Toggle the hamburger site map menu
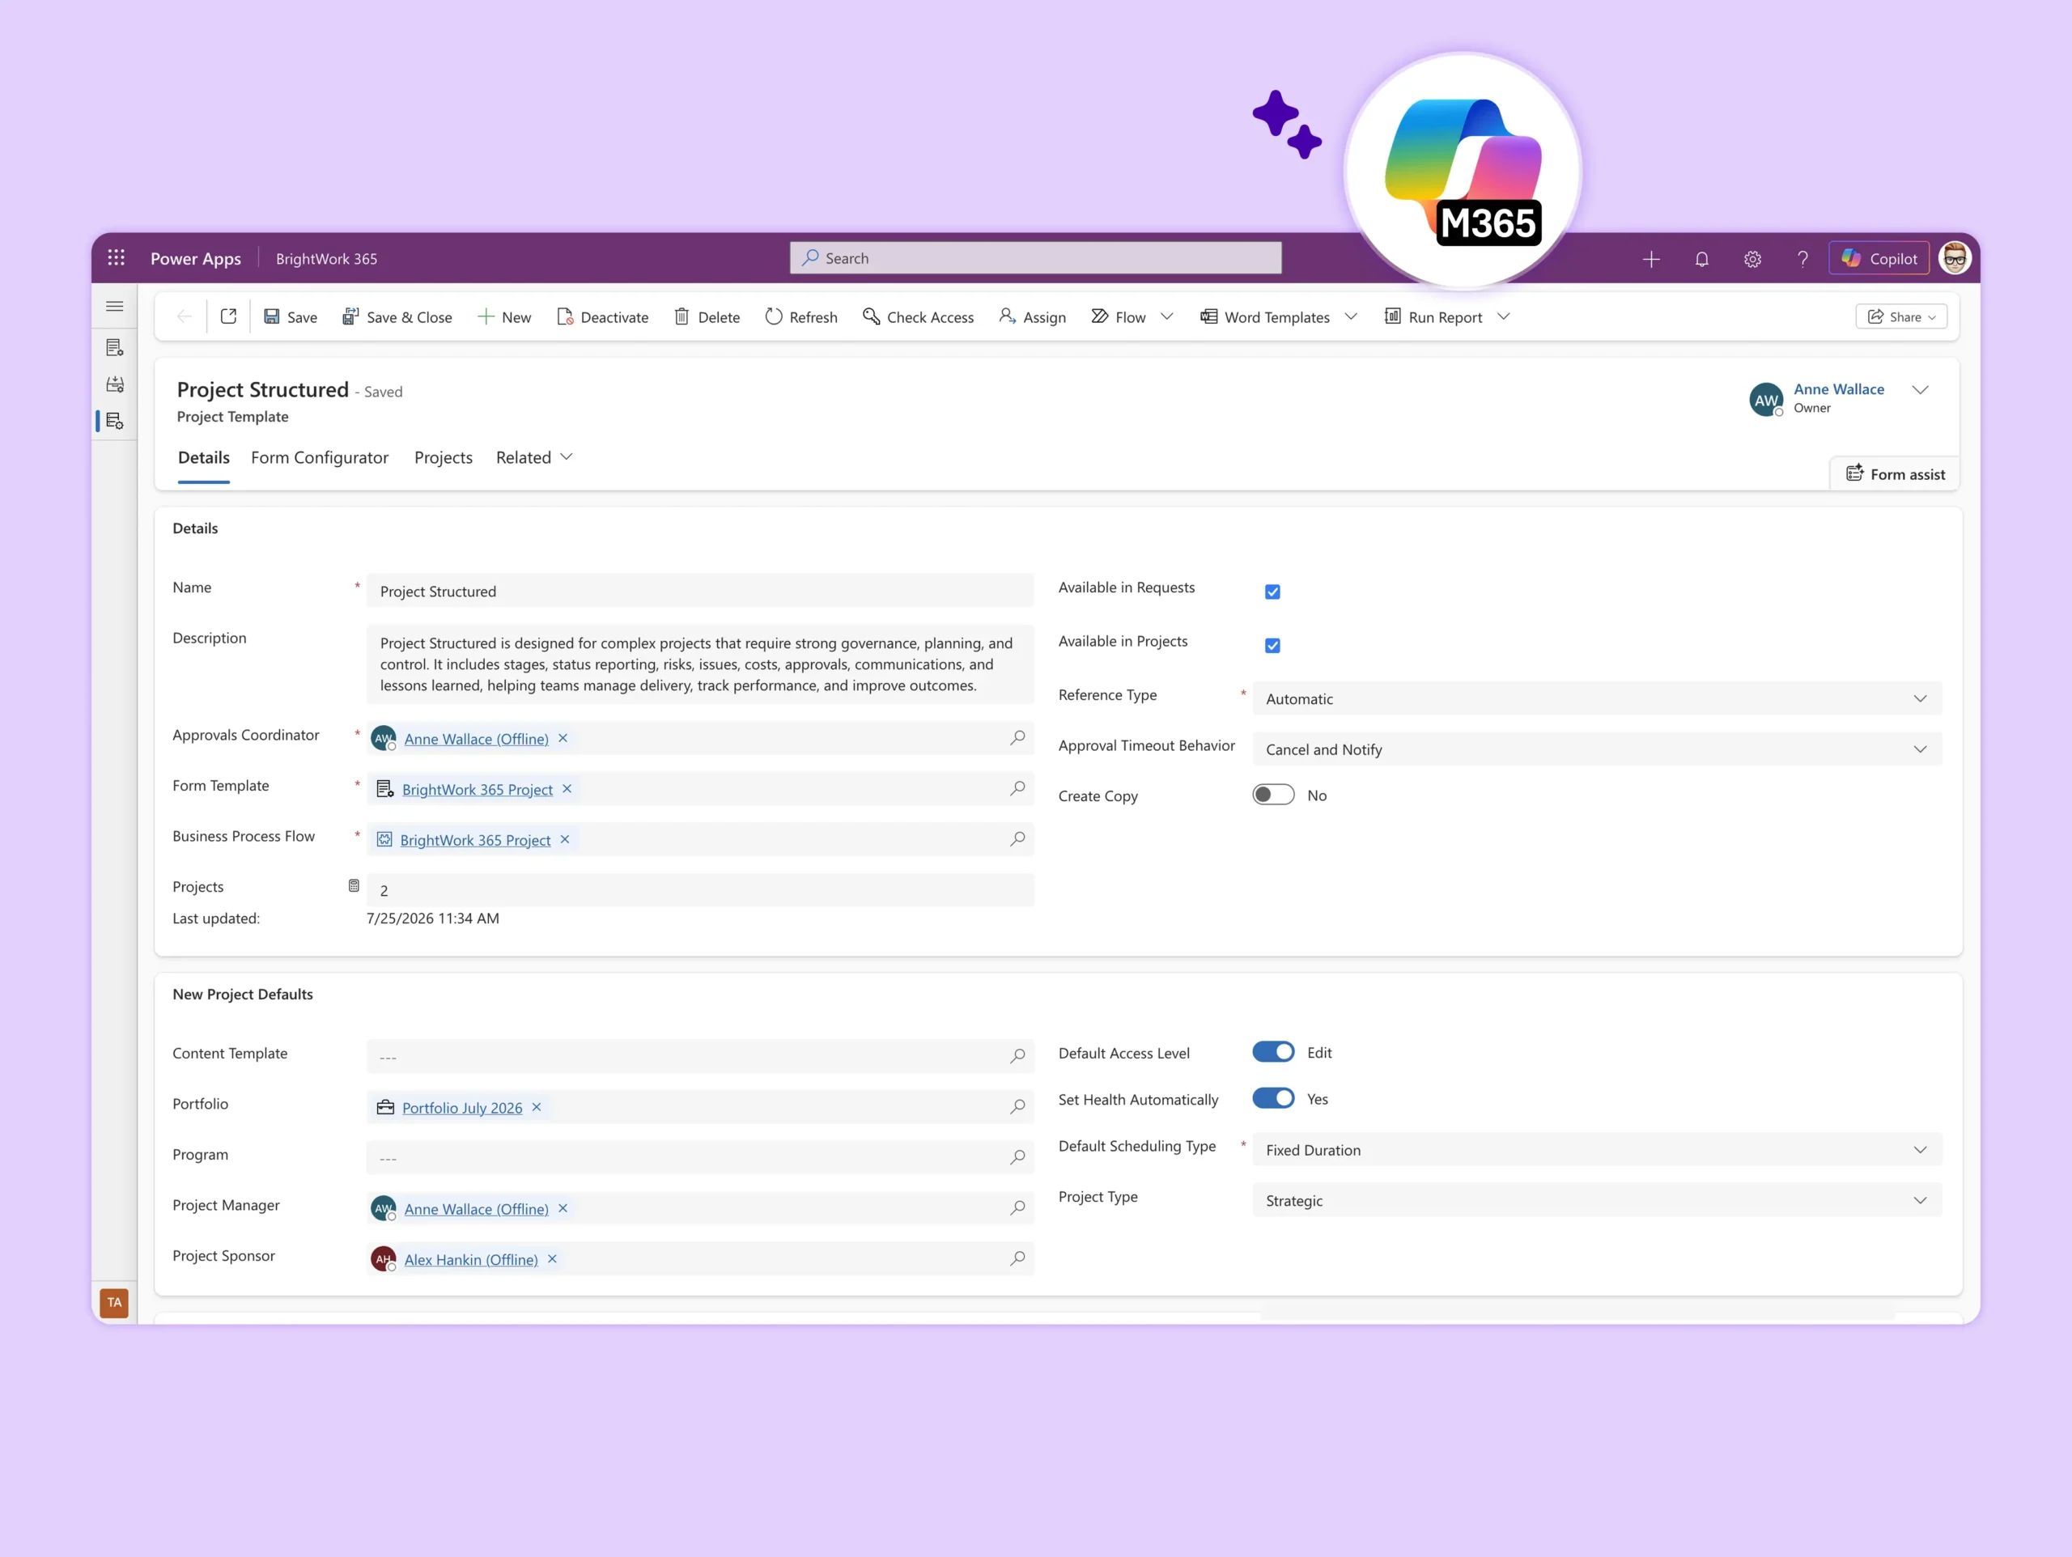The image size is (2072, 1557). pyautogui.click(x=114, y=307)
